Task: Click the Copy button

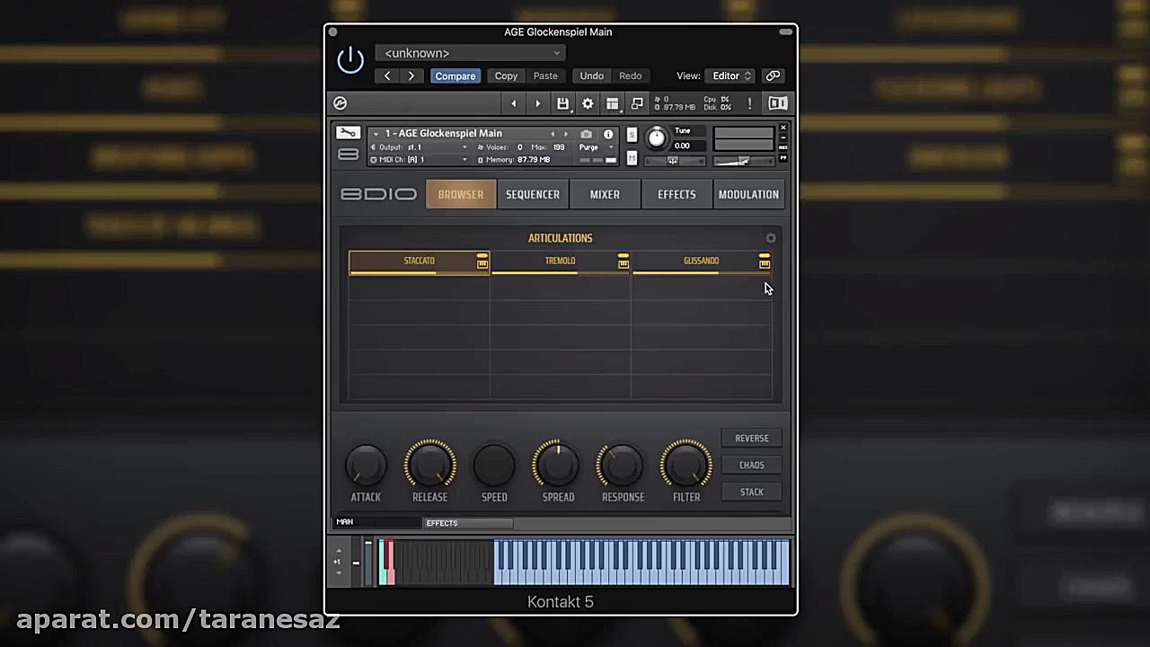Action: pos(506,76)
